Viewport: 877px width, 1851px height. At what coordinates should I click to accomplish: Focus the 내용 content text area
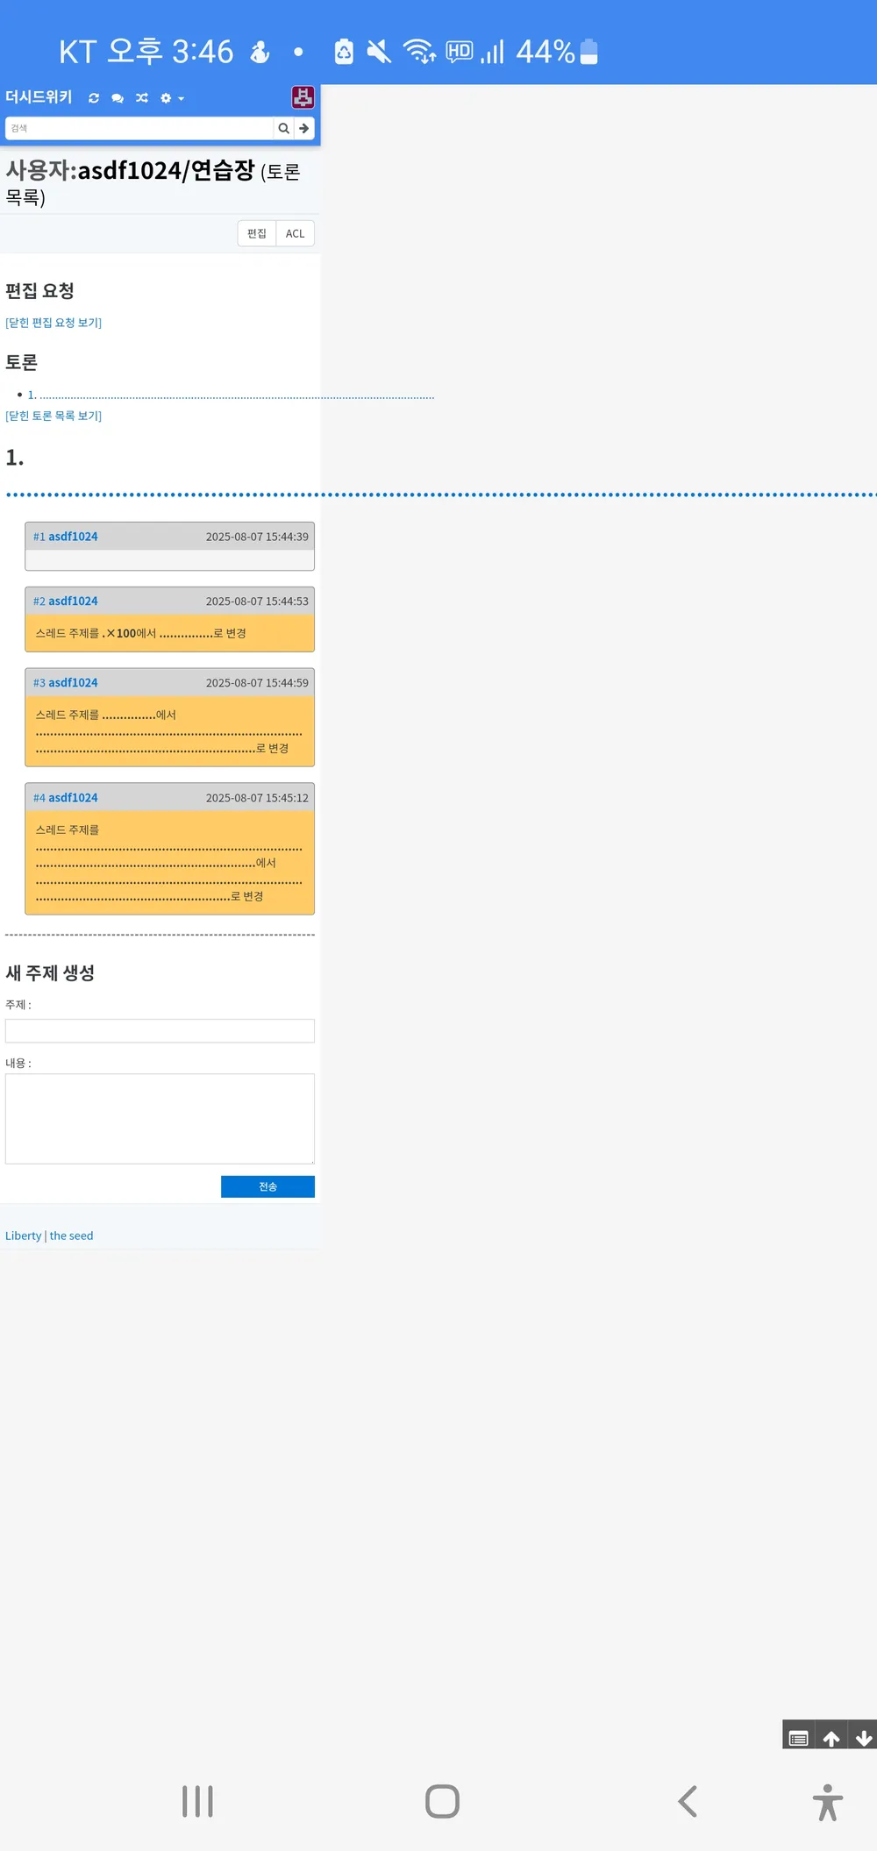160,1119
